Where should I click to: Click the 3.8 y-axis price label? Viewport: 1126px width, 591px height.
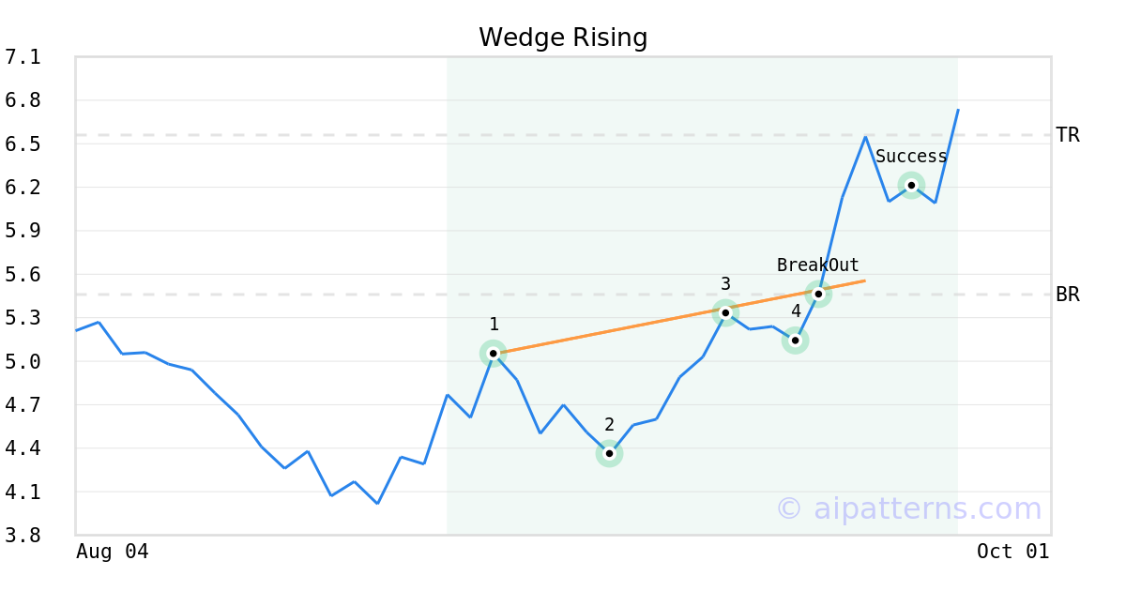pyautogui.click(x=23, y=536)
